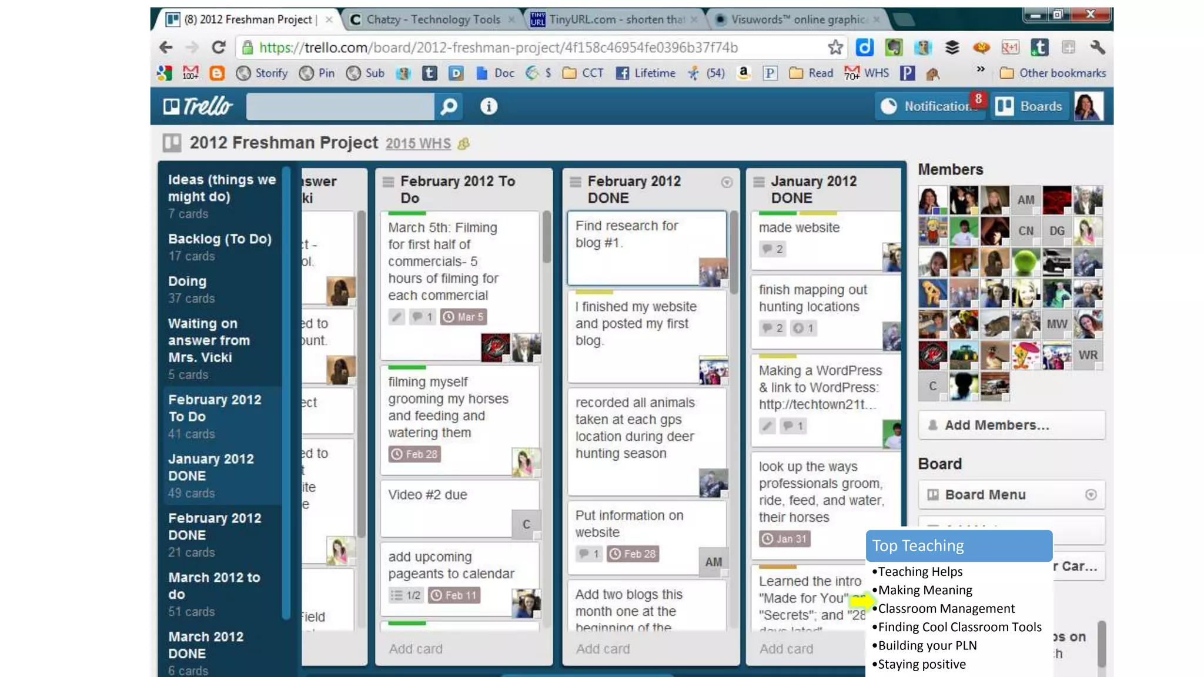Open Notifications with red 8 badge
Viewport: 1204px width, 677px height.
tap(931, 106)
